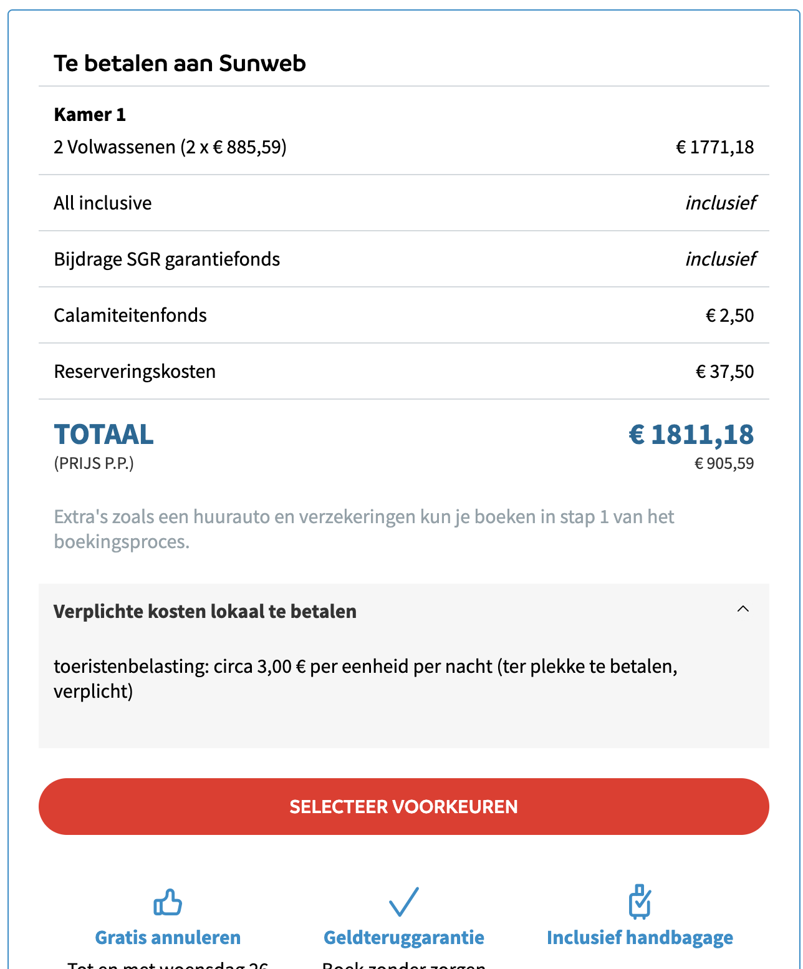The image size is (803, 969).
Task: Click the 2 Volwassenen price line
Action: (404, 147)
